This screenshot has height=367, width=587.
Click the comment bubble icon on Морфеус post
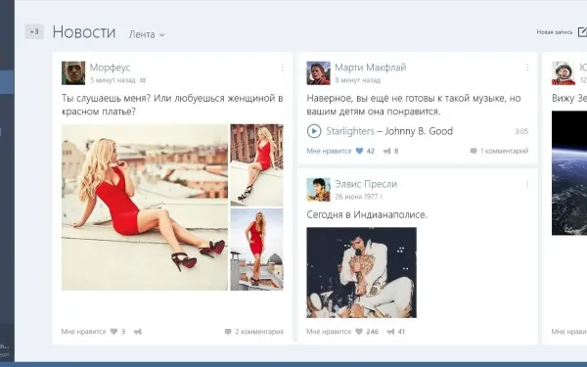tap(228, 332)
